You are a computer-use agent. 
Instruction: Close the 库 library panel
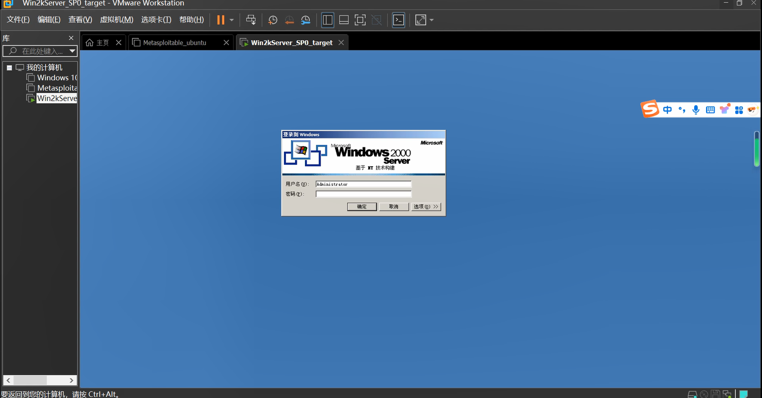click(x=71, y=38)
